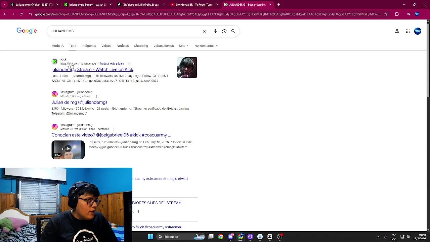Viewport: 430px width, 242px height.
Task: Click the taskbar microphone tray icon
Action: tap(385, 237)
